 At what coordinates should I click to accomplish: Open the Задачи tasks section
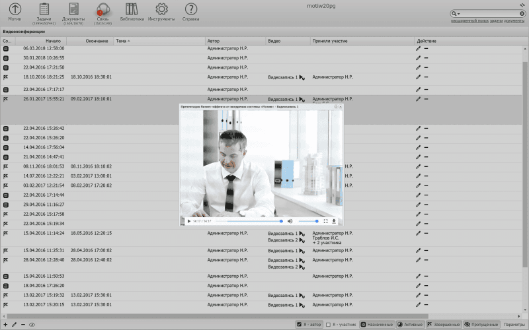(x=44, y=9)
